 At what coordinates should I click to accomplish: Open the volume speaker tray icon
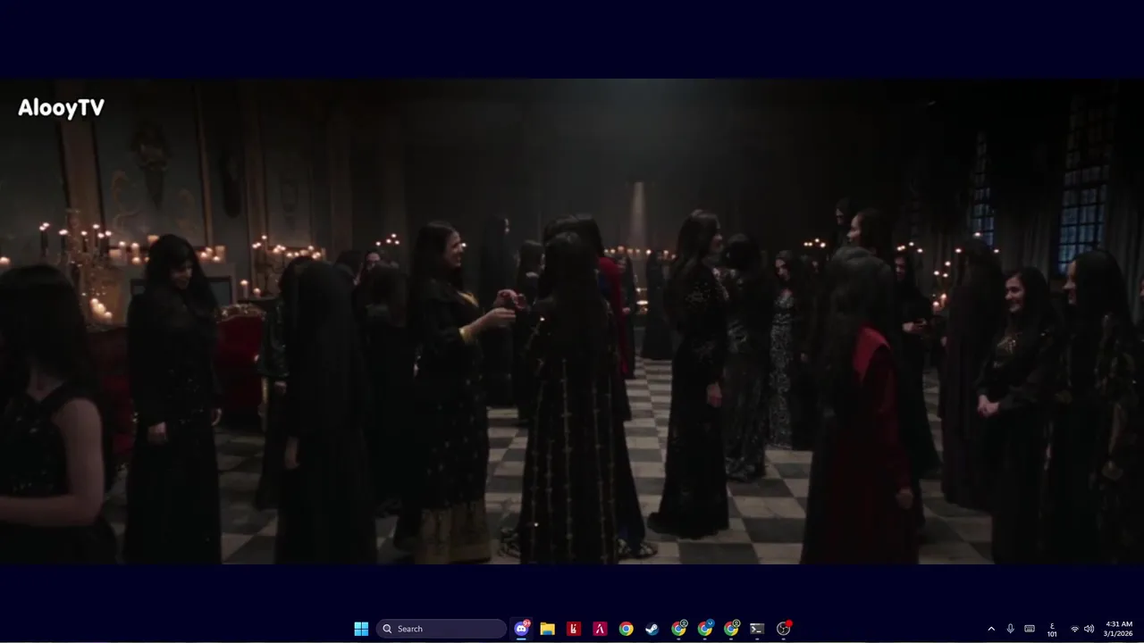pyautogui.click(x=1089, y=629)
